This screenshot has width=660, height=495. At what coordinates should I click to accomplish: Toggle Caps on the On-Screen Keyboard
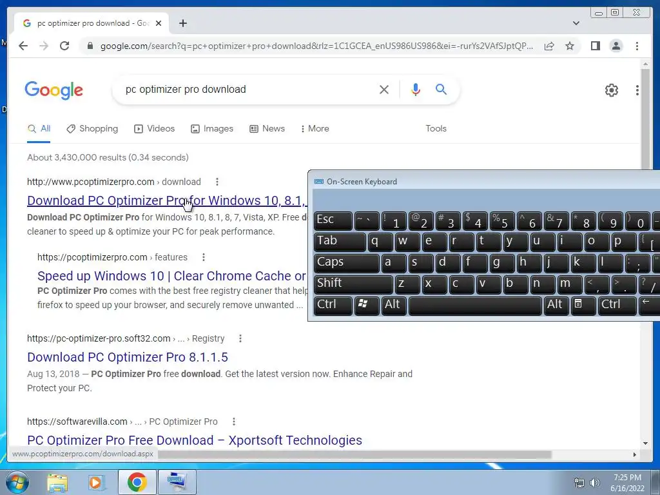[x=346, y=263]
